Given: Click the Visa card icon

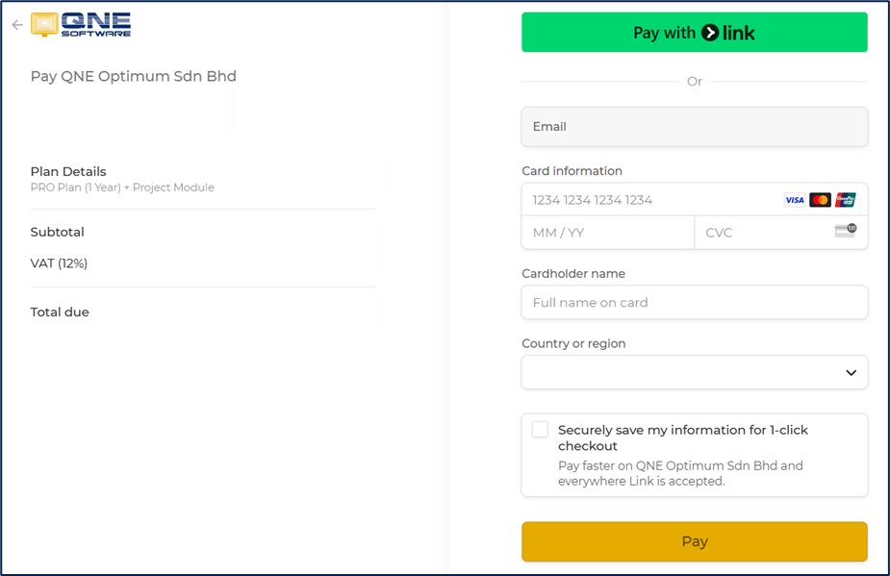Looking at the screenshot, I should [x=794, y=200].
